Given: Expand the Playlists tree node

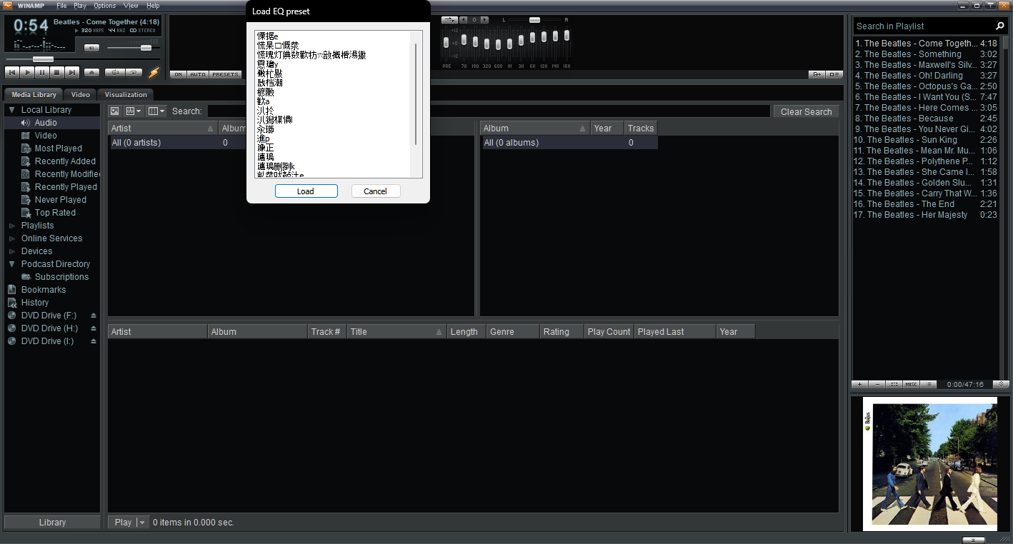Looking at the screenshot, I should pos(12,226).
